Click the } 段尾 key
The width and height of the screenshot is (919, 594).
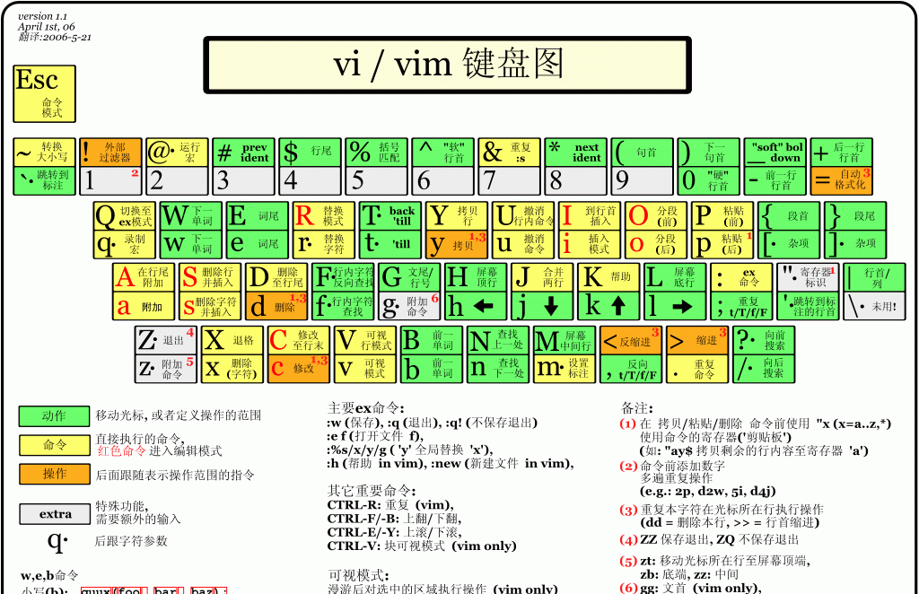click(855, 216)
